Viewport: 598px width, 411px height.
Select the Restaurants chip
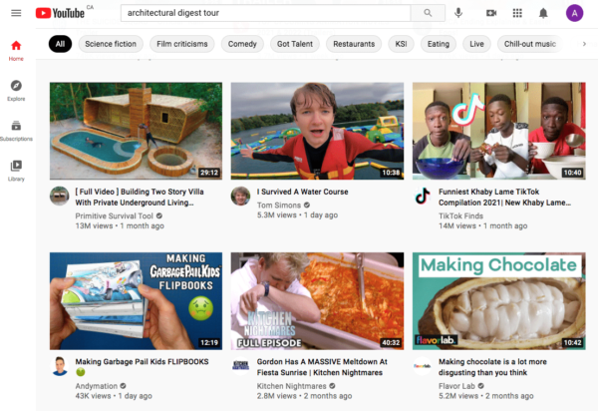click(354, 44)
